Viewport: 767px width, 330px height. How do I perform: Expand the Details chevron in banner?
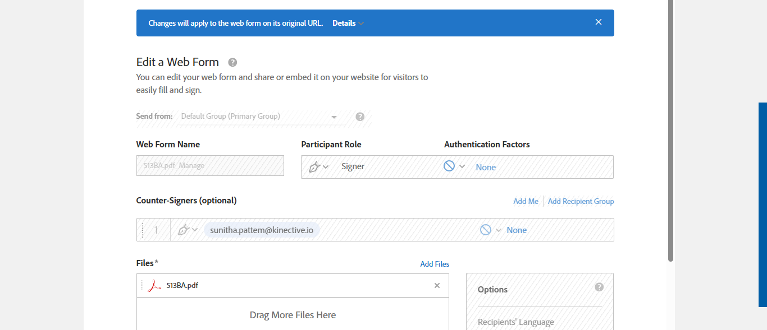pyautogui.click(x=361, y=24)
